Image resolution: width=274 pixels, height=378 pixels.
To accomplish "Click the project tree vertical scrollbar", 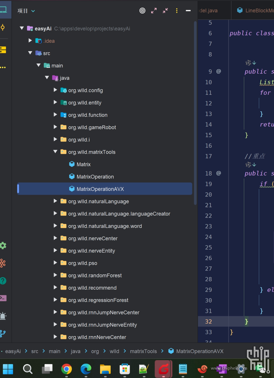I will (x=195, y=113).
